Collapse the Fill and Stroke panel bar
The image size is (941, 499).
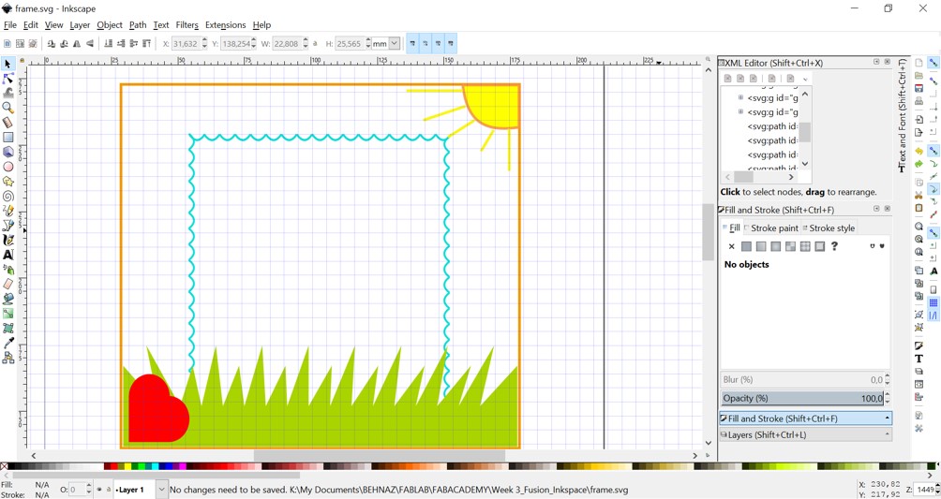(805, 418)
